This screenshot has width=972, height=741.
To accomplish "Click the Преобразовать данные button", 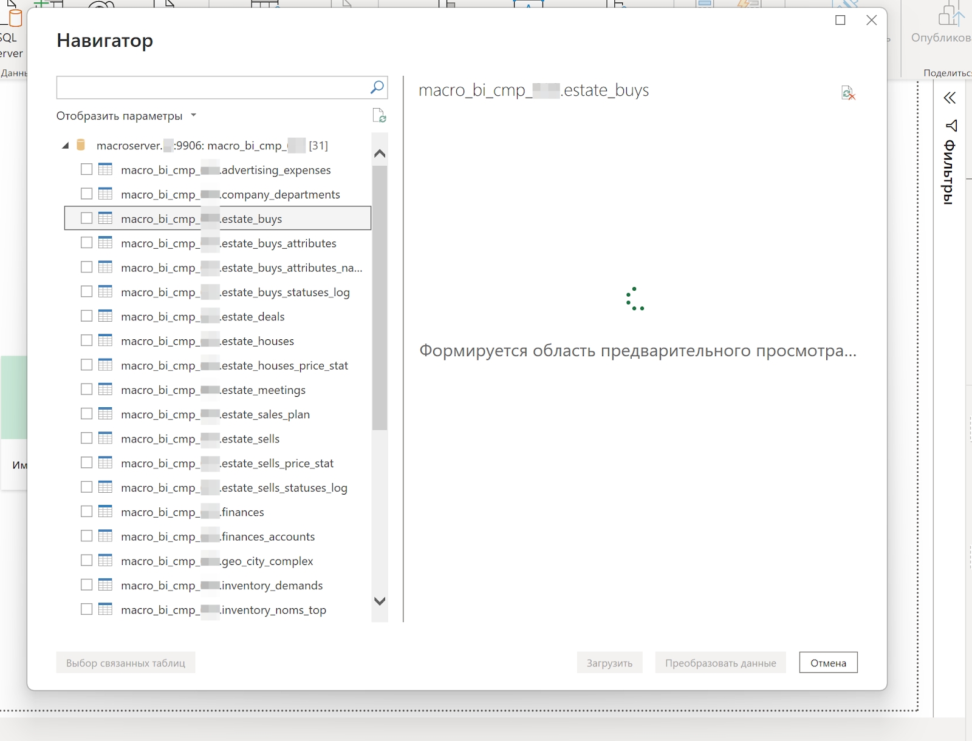I will (x=720, y=663).
